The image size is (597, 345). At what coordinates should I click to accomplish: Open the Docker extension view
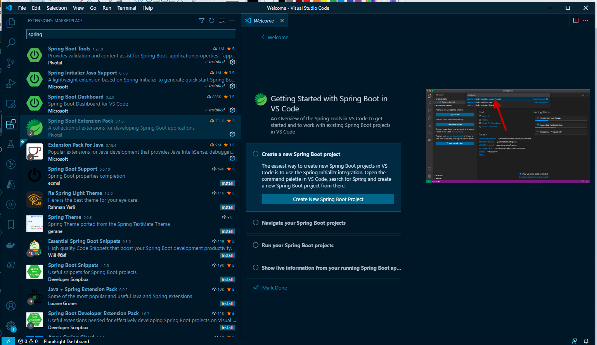(10, 245)
